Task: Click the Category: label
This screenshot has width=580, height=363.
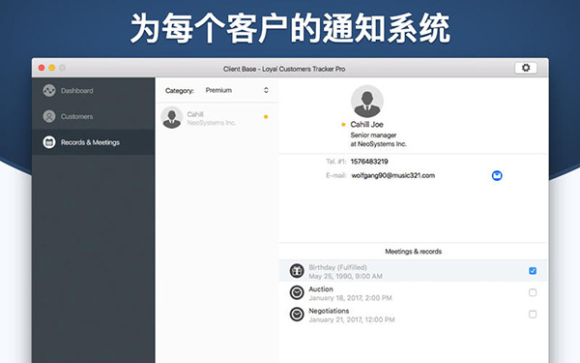Action: (180, 91)
